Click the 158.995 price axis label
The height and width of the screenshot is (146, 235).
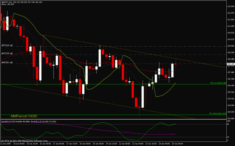(x=231, y=53)
